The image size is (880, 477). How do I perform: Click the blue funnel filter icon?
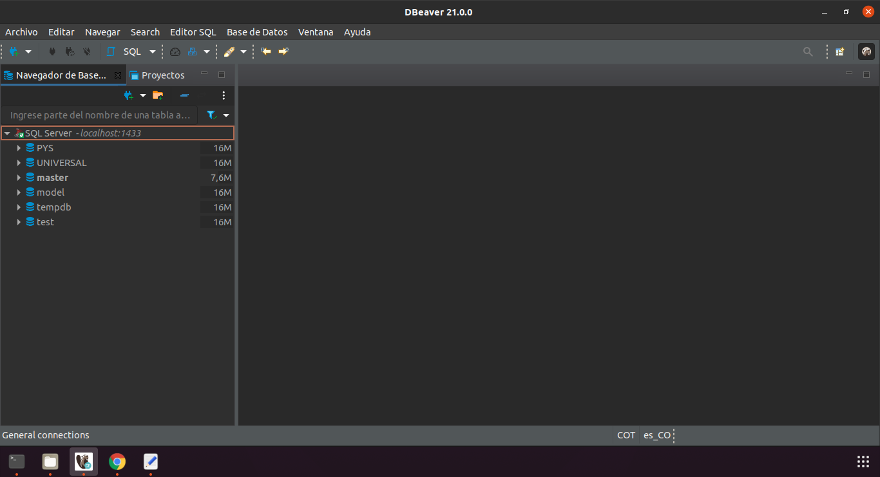[211, 115]
